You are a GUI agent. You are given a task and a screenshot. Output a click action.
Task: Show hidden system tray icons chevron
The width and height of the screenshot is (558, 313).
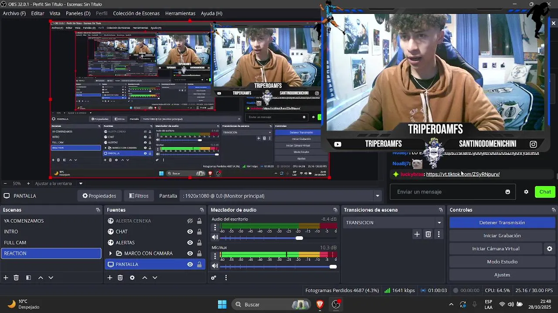click(451, 304)
